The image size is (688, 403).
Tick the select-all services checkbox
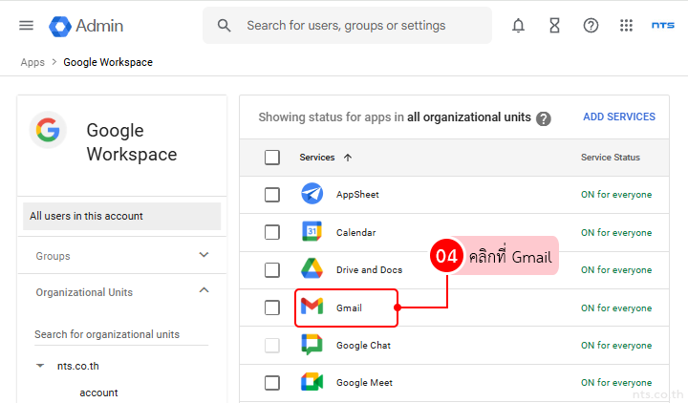pos(272,158)
